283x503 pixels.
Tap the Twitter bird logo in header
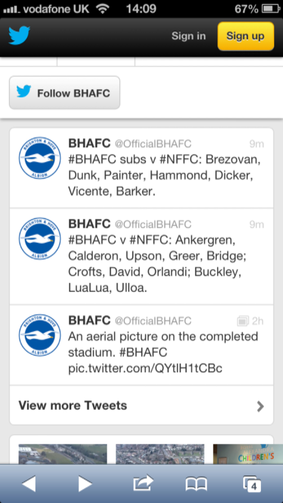(x=19, y=35)
